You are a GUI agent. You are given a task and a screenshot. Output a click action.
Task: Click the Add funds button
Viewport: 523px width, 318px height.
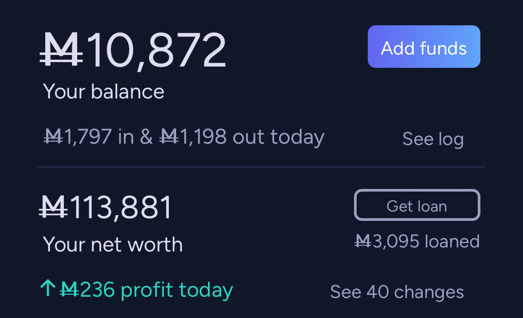[x=424, y=47]
